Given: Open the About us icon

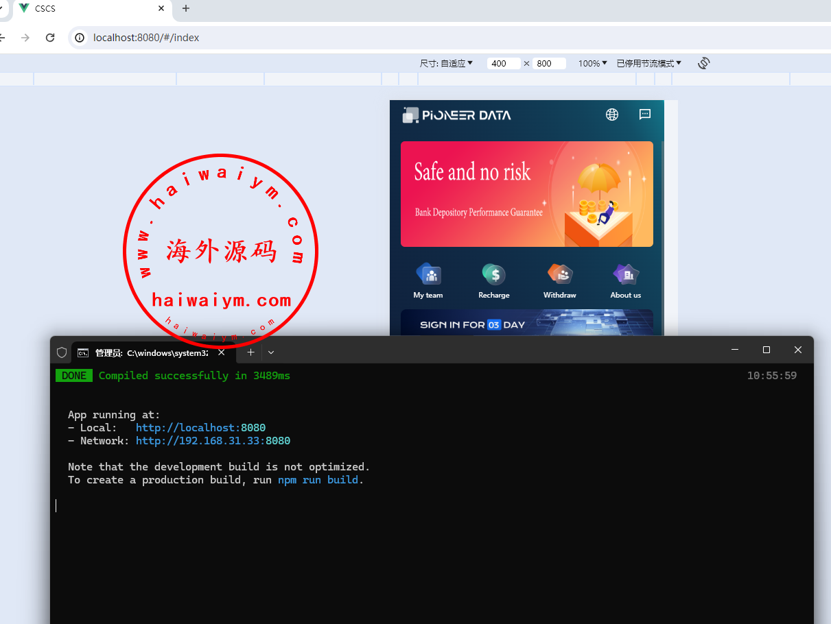Looking at the screenshot, I should click(625, 275).
